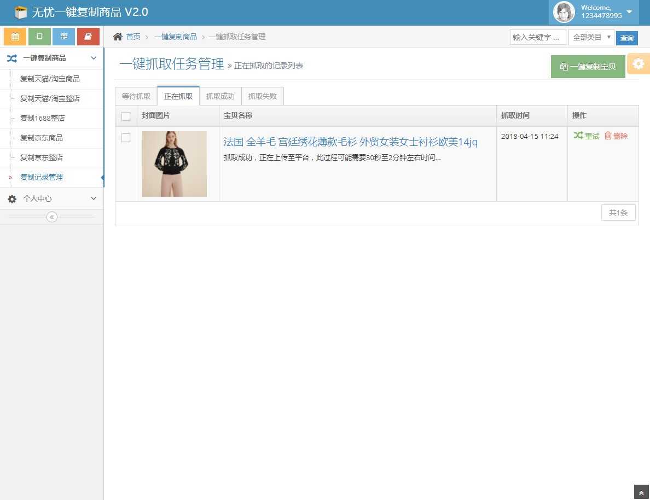
Task: Click the 2018-04-15 11:24 timestamp cell
Action: 530,136
